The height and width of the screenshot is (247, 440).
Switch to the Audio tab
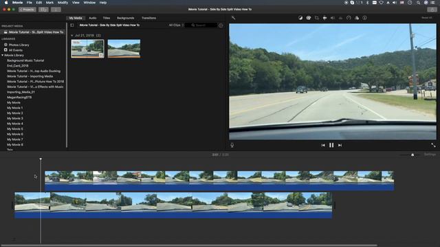point(93,18)
